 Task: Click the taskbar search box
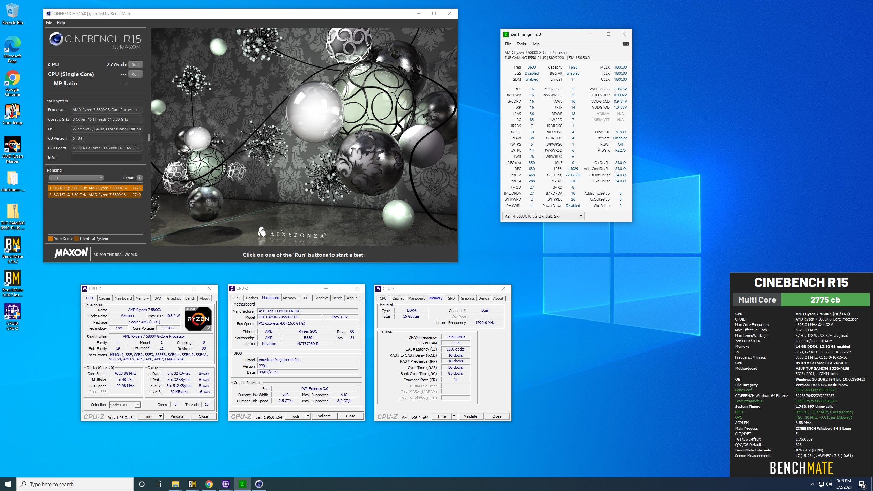[x=75, y=484]
